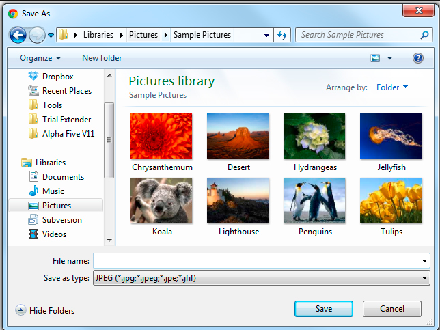Image resolution: width=440 pixels, height=330 pixels.
Task: Click New folder in the toolbar
Action: tap(102, 58)
